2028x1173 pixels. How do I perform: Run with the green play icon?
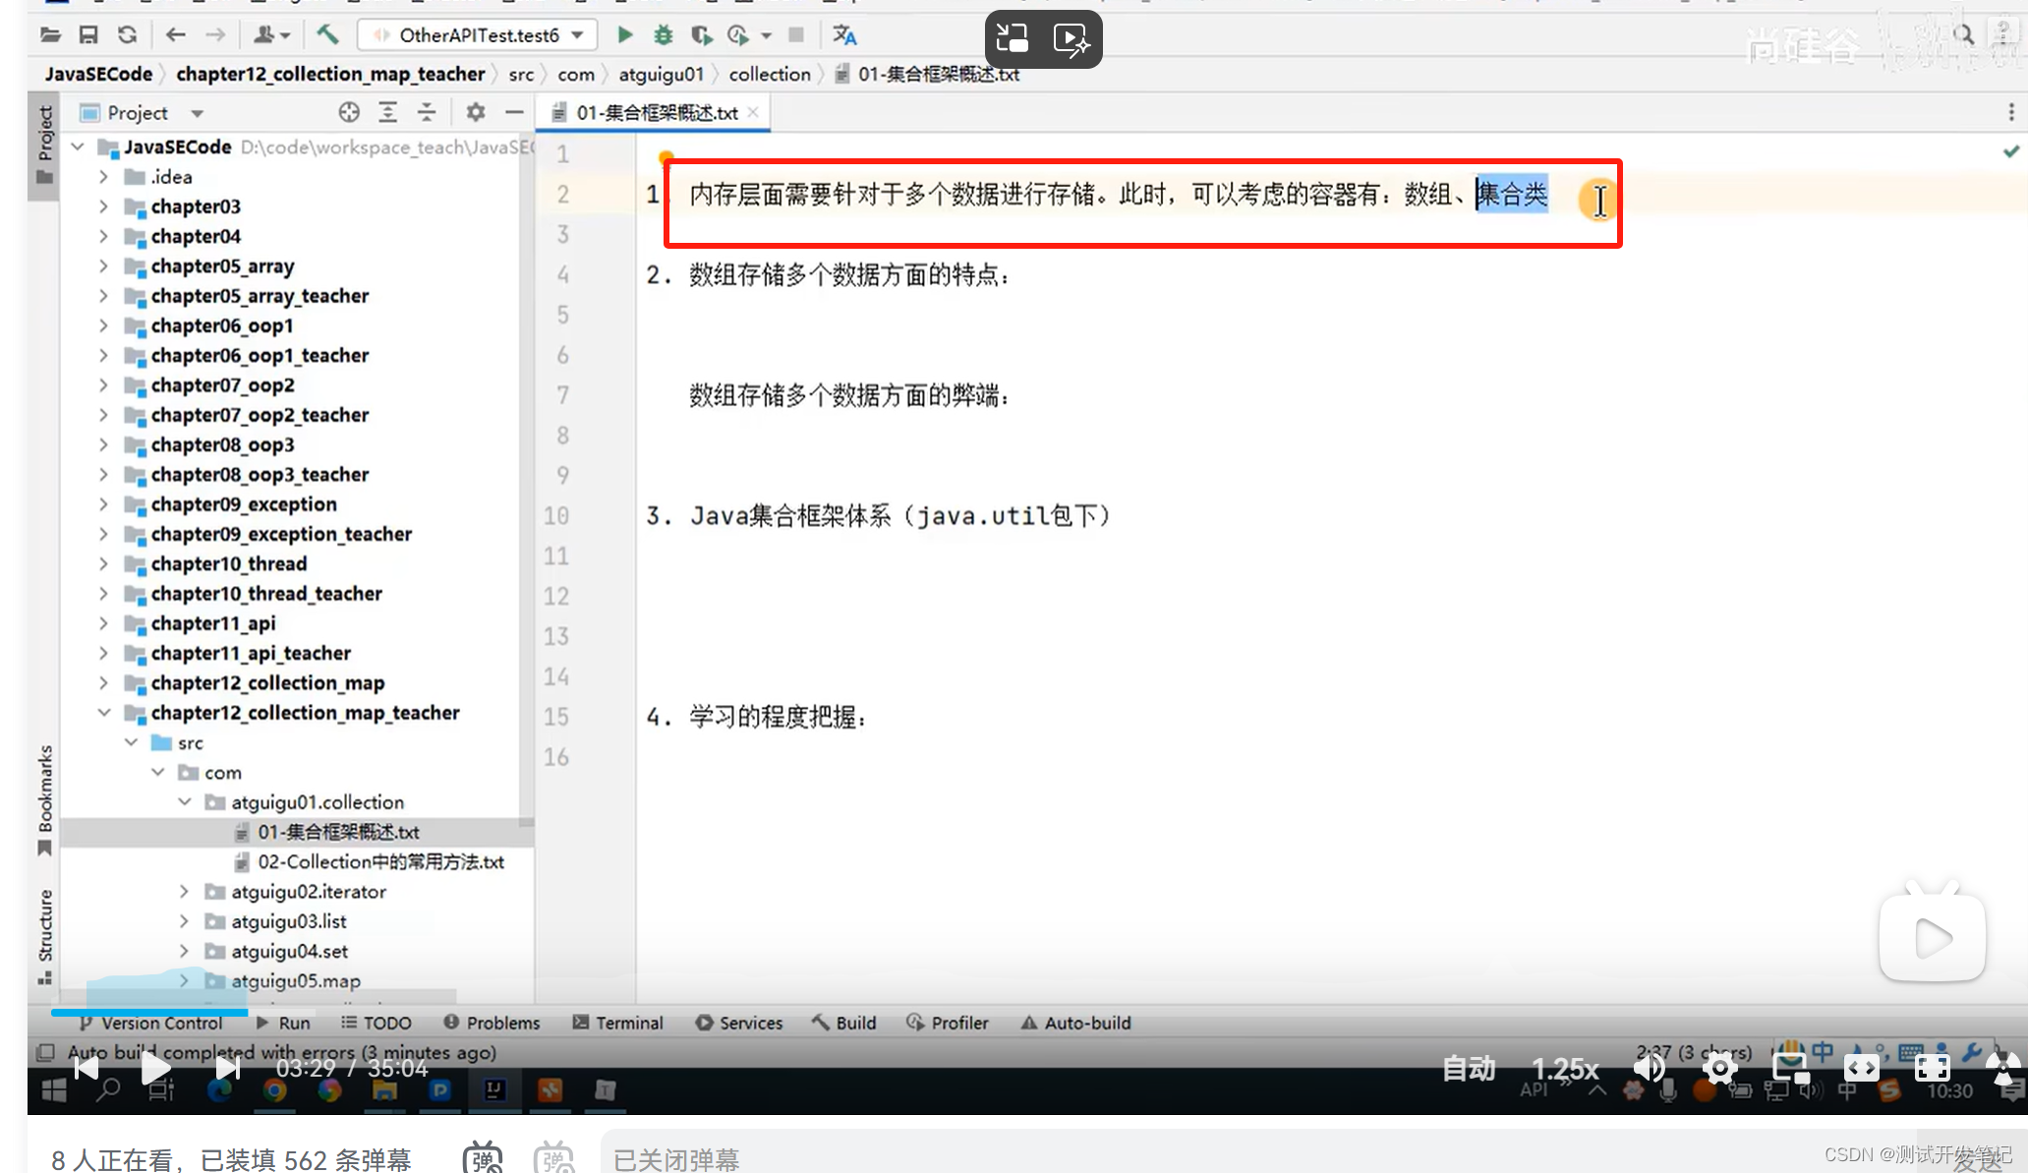pos(624,35)
